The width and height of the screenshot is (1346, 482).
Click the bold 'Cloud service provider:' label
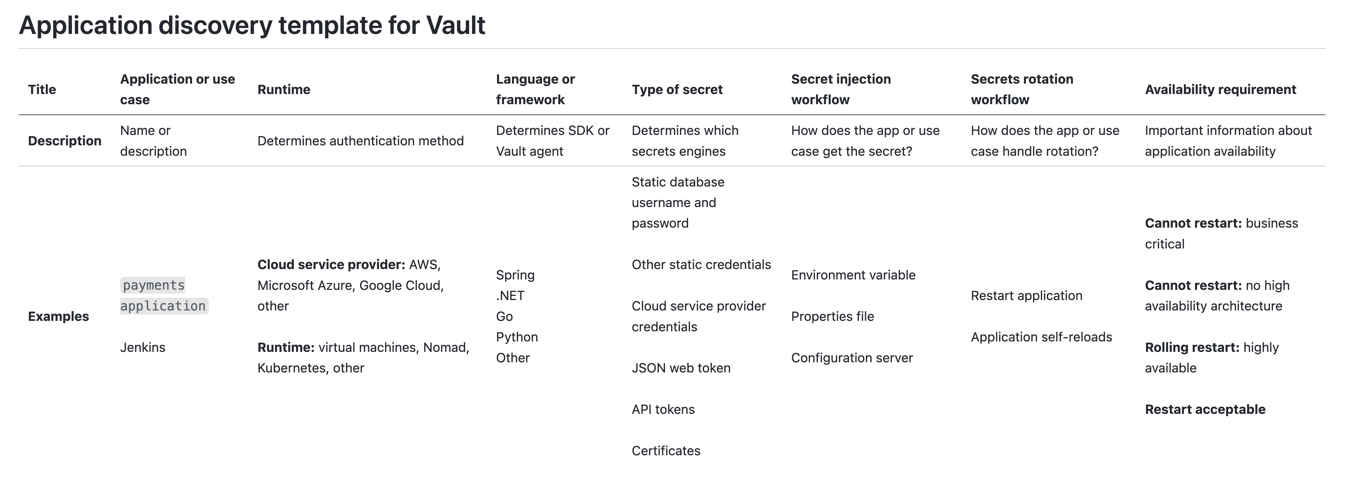tap(331, 265)
